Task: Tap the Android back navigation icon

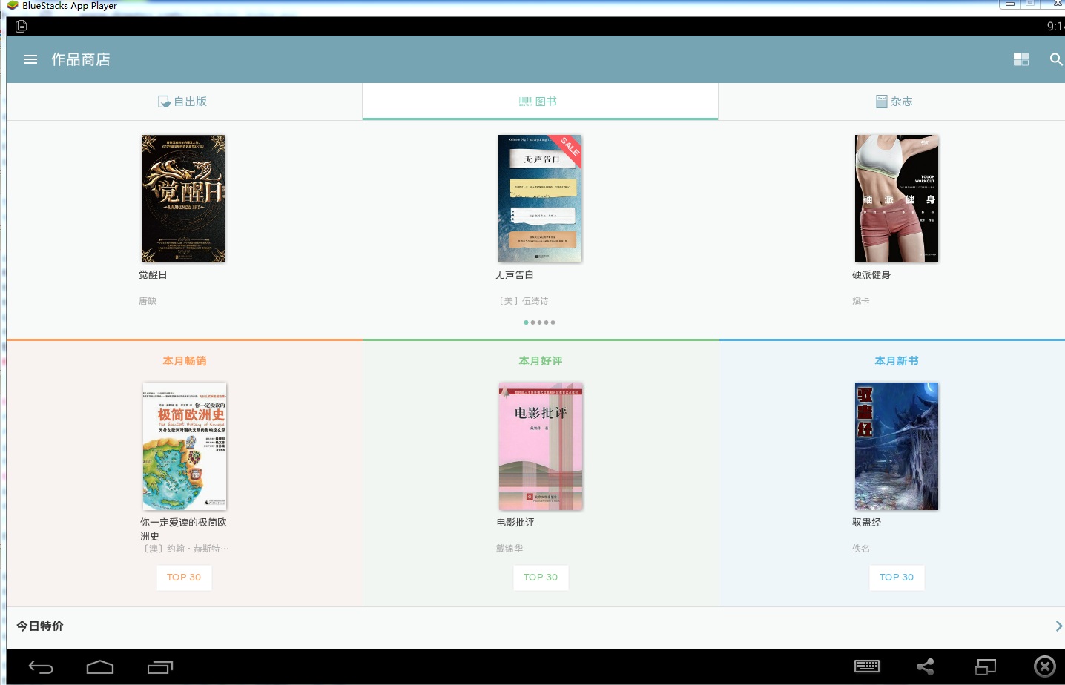Action: tap(41, 666)
